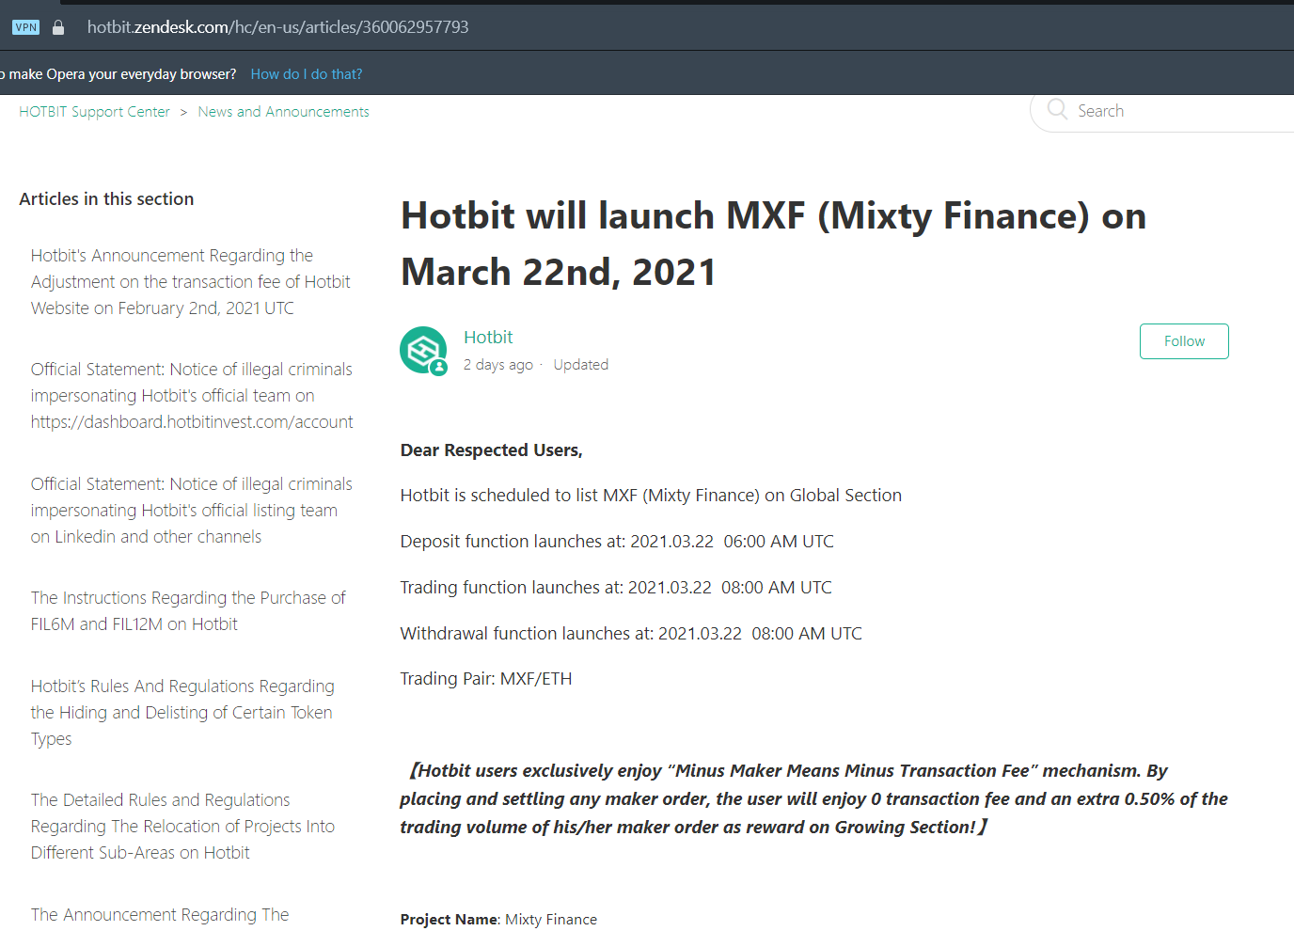Click the Deposit function launch time line
1294x931 pixels.
click(x=617, y=542)
